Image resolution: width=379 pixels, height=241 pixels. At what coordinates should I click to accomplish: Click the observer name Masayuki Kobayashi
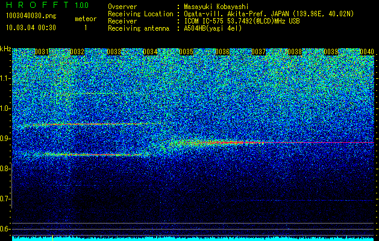pyautogui.click(x=216, y=7)
